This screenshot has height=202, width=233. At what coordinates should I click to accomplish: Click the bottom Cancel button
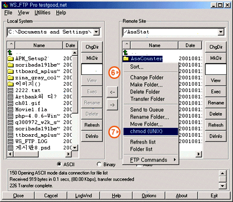tap(51, 196)
